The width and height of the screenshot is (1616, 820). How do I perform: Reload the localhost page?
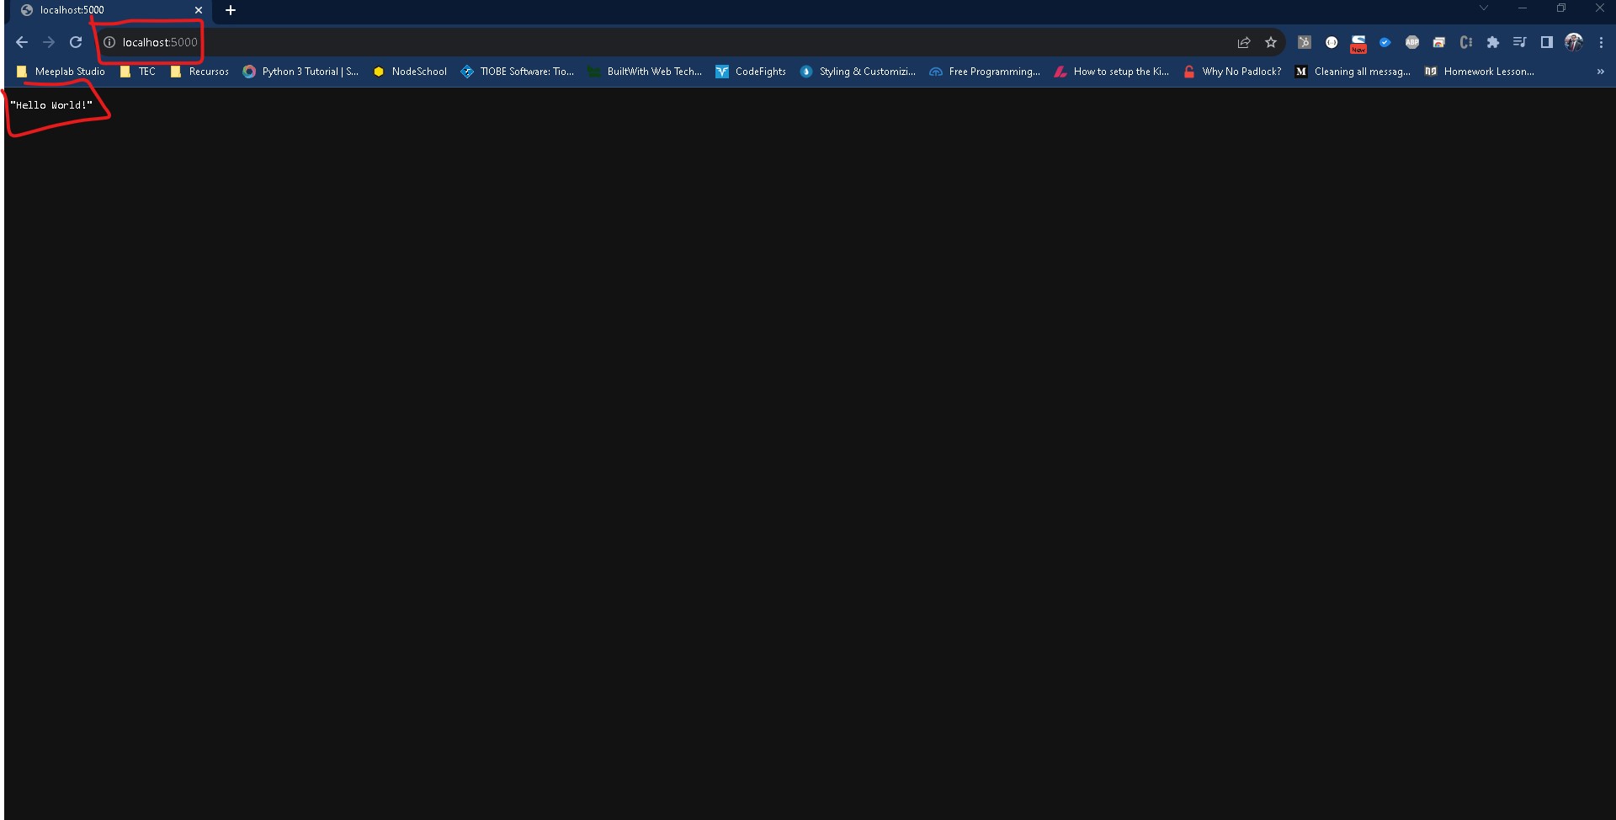(76, 42)
